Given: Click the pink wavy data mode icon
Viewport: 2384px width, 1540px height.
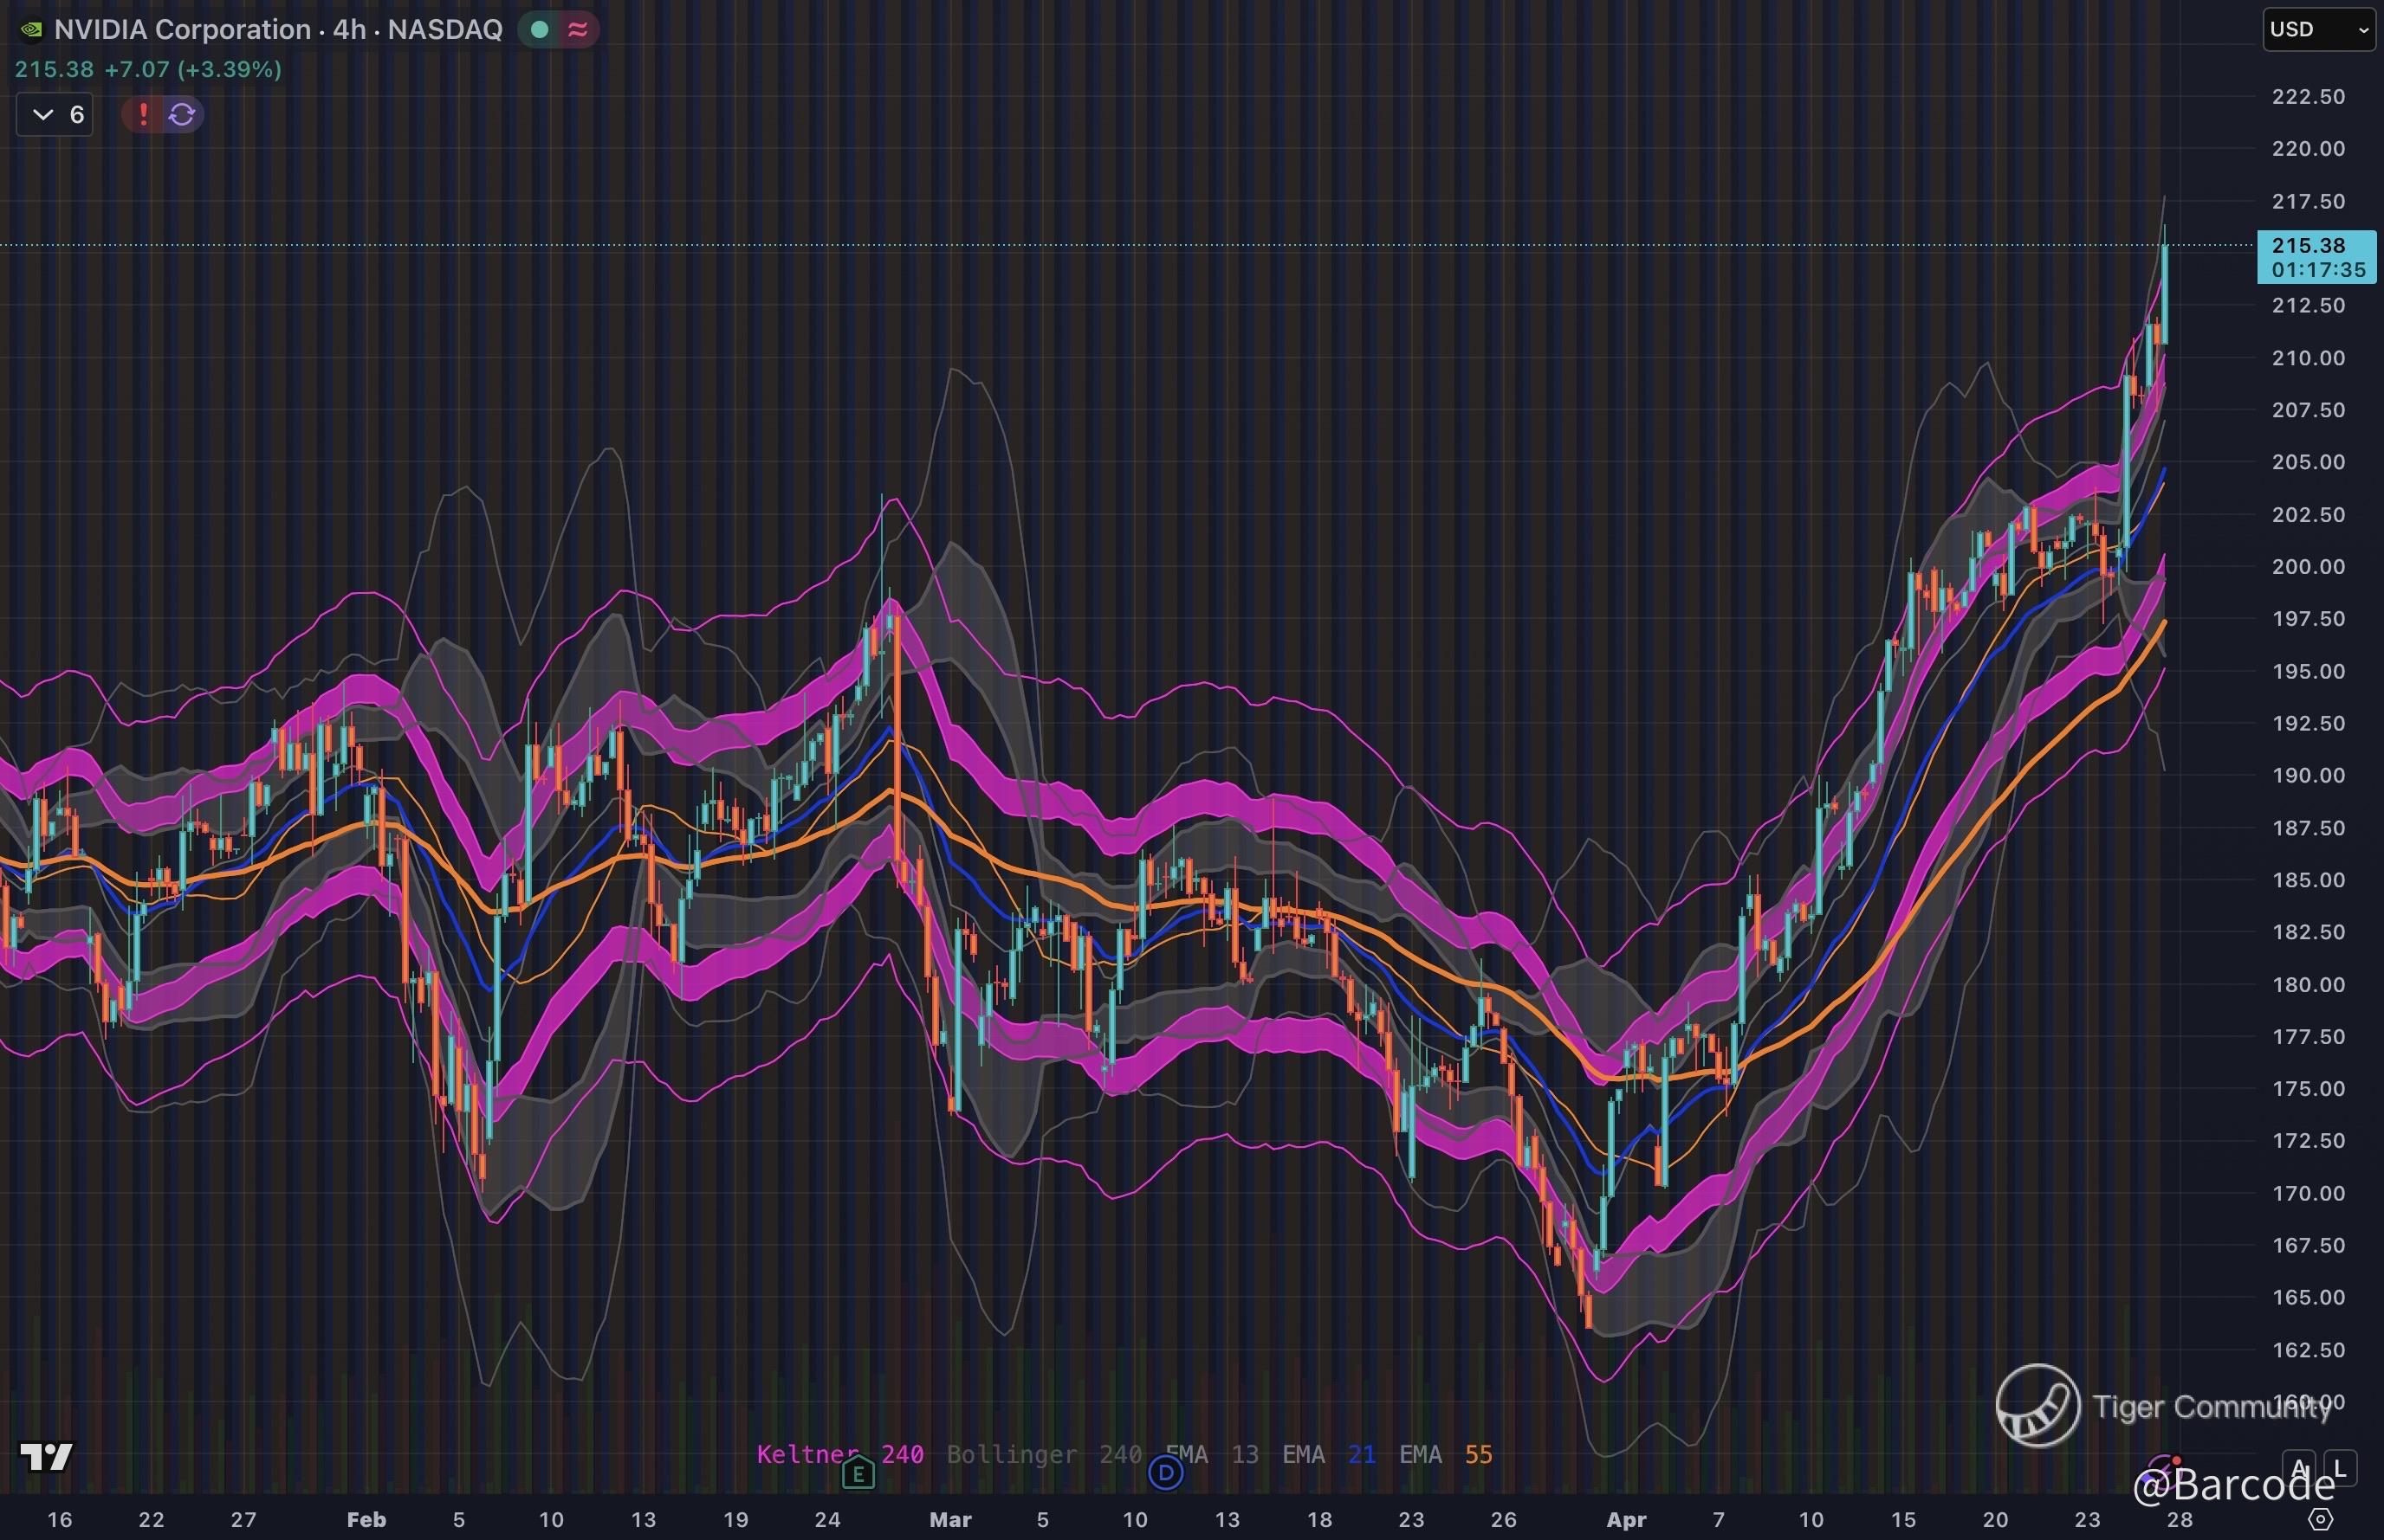Looking at the screenshot, I should pos(577,30).
